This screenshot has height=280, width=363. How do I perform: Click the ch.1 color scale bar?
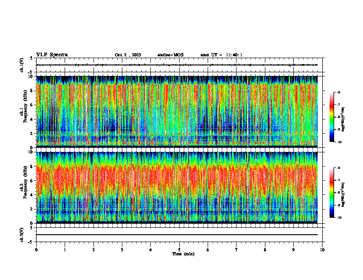coord(331,117)
